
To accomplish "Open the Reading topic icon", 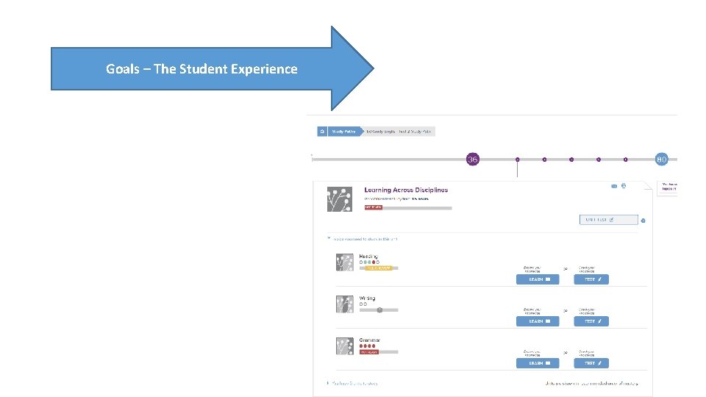I will pyautogui.click(x=344, y=262).
